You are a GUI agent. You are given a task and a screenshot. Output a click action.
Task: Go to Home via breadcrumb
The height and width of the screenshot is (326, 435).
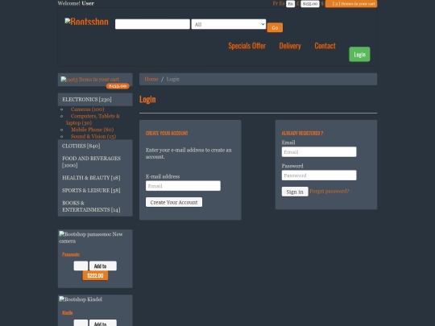[x=151, y=79]
